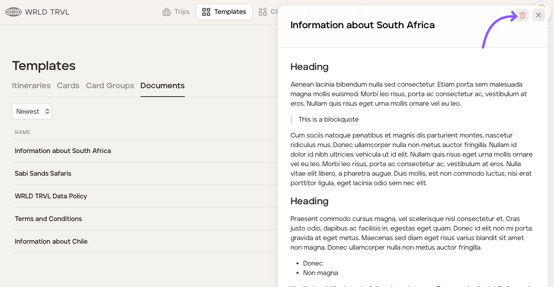Switch to the Itineraries tab

(31, 85)
